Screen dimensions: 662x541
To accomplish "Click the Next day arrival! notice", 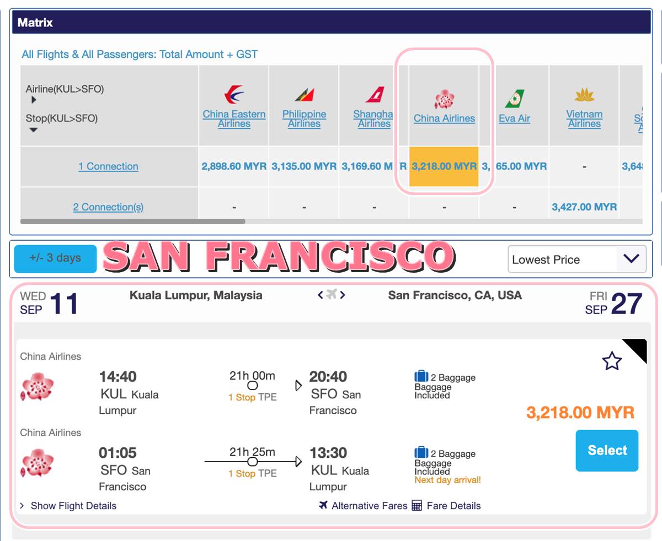I will coord(447,480).
